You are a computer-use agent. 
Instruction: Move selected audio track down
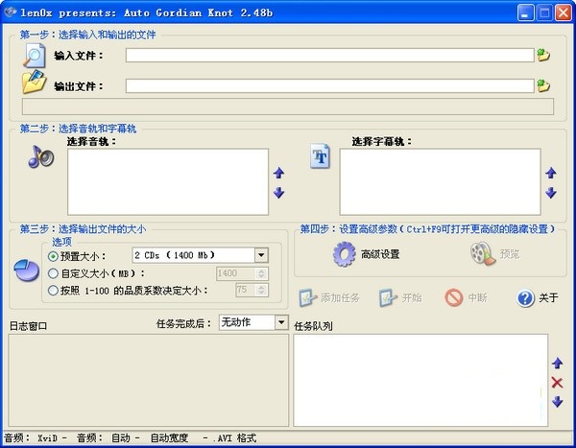coord(278,193)
